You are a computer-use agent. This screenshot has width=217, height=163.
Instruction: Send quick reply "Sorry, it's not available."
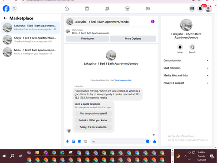(x=93, y=127)
